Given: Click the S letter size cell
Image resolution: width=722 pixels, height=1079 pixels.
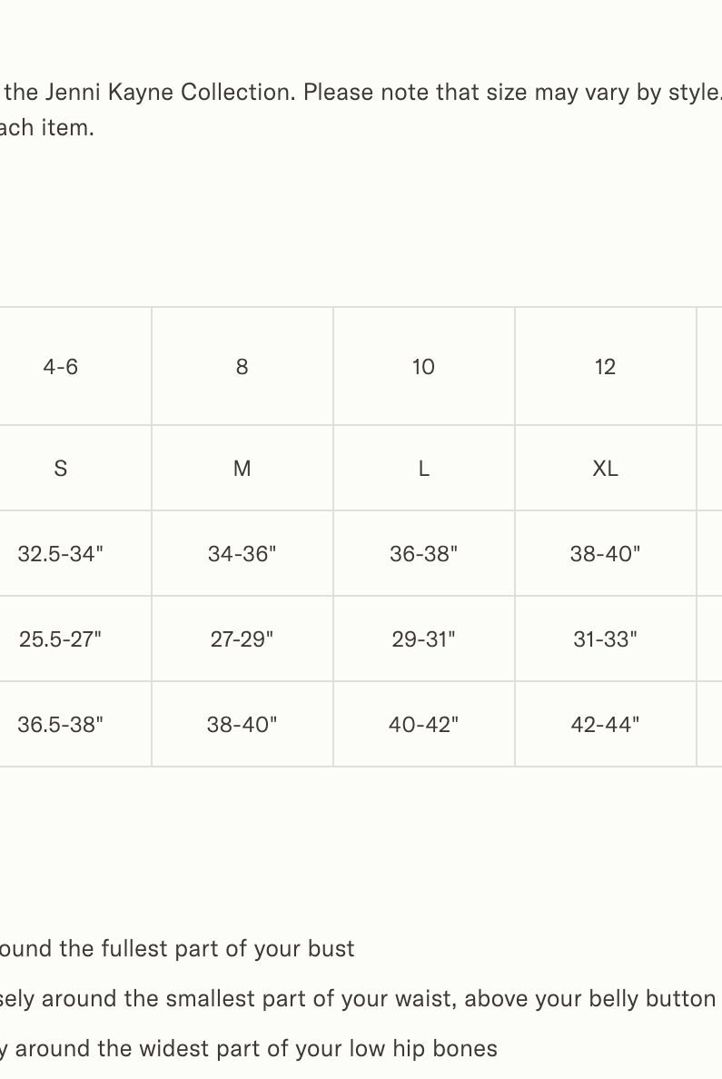Looking at the screenshot, I should pyautogui.click(x=61, y=469).
